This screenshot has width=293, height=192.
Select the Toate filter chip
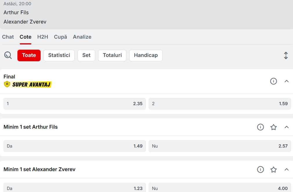point(29,55)
